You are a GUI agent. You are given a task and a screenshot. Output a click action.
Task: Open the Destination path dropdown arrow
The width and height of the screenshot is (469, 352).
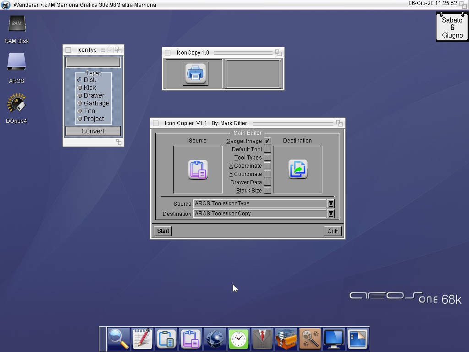coord(331,214)
